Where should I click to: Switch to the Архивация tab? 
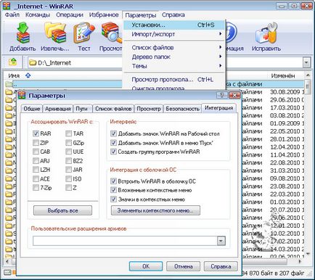coord(58,109)
